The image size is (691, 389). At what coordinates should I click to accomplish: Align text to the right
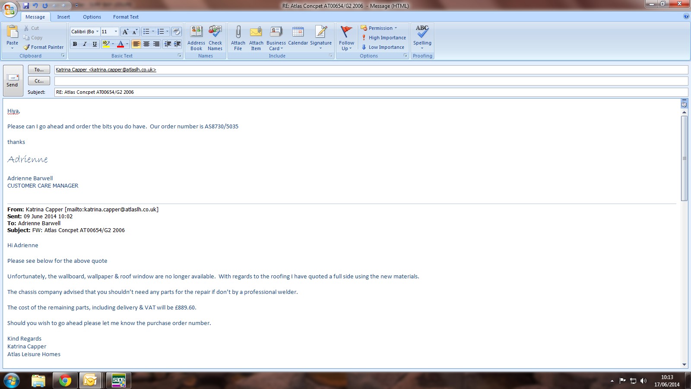tap(156, 44)
